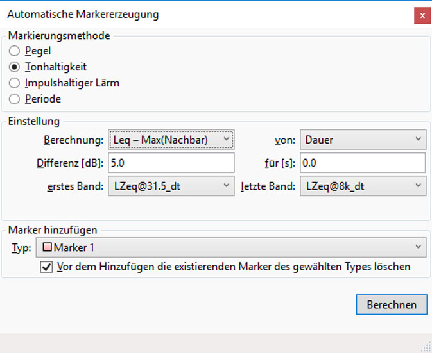Choose the Impulshaltiger Lärm option
432x353 pixels.
click(15, 83)
